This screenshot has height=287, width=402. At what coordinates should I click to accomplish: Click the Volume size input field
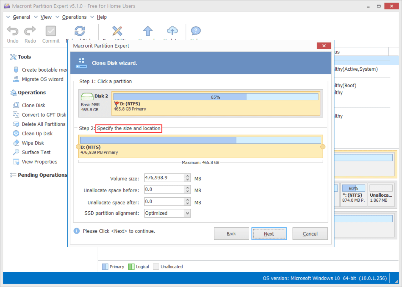pos(164,178)
